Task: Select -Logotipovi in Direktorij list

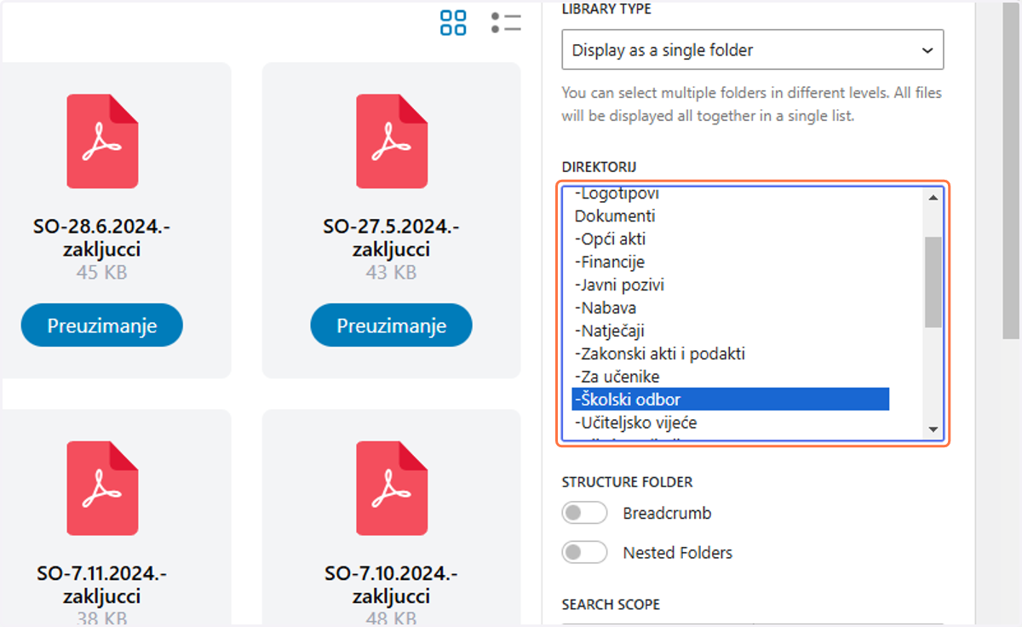Action: (731, 195)
